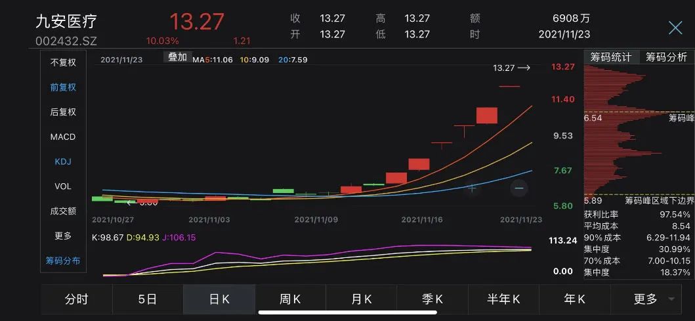
Task: Expand the 更多 period dropdown in the bottom bar
Action: pos(646,299)
